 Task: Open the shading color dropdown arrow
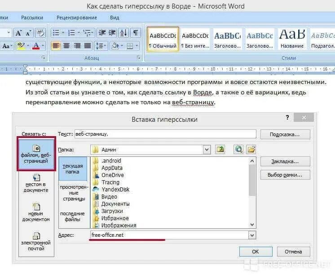[x=122, y=45]
